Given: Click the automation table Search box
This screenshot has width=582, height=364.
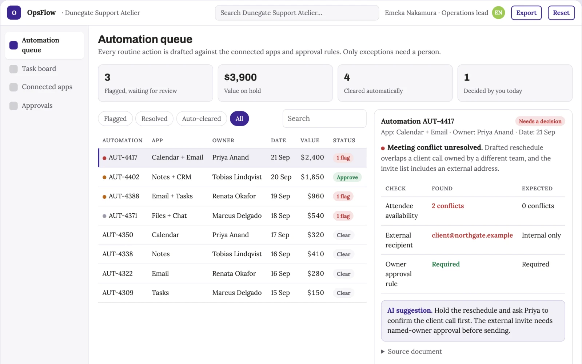Looking at the screenshot, I should 324,119.
